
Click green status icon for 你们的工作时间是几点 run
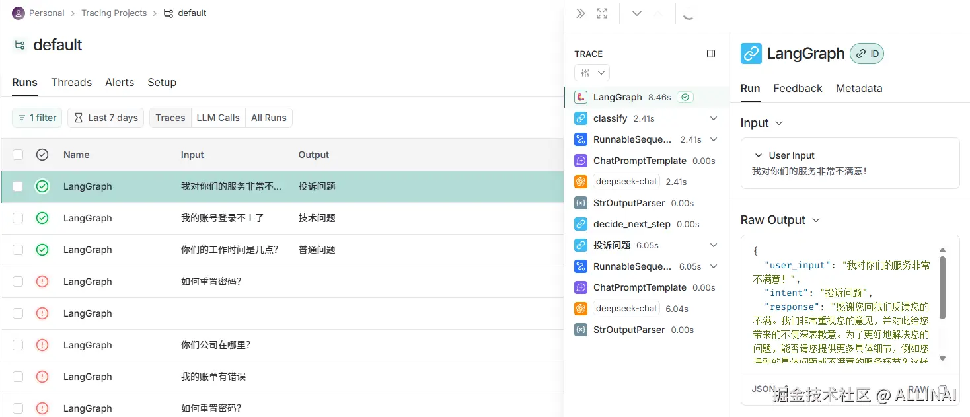click(x=42, y=250)
